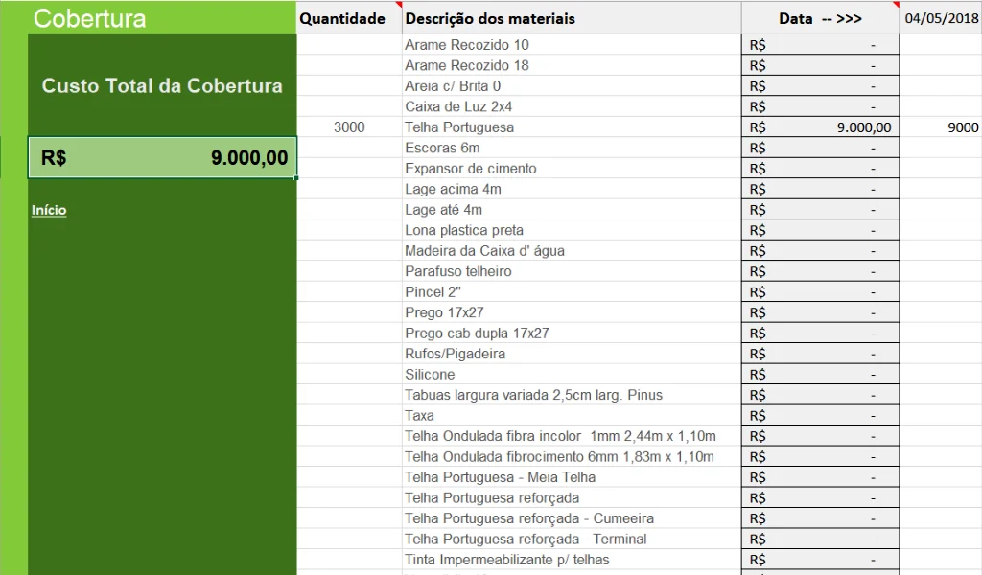Viewport: 982px width, 575px height.
Task: Open the Início link
Action: click(49, 210)
